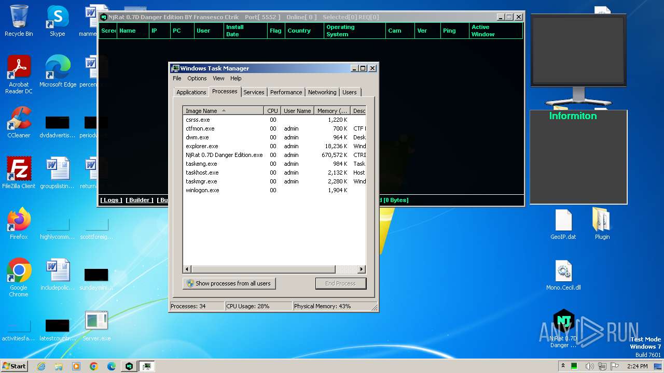Click NjRat Operating System column header

354,31
